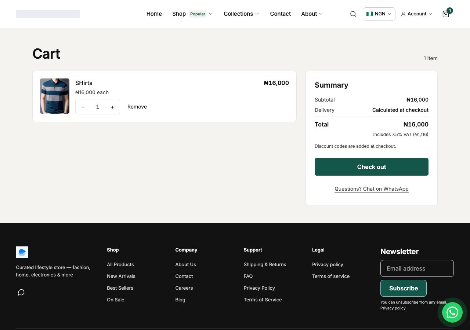Click the floating WhatsApp chat button
This screenshot has height=330, width=470.
point(452,312)
